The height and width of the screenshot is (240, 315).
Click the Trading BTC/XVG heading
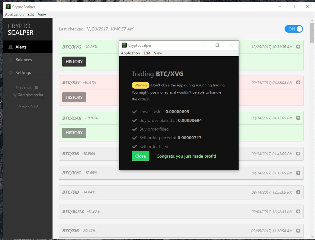click(x=157, y=74)
